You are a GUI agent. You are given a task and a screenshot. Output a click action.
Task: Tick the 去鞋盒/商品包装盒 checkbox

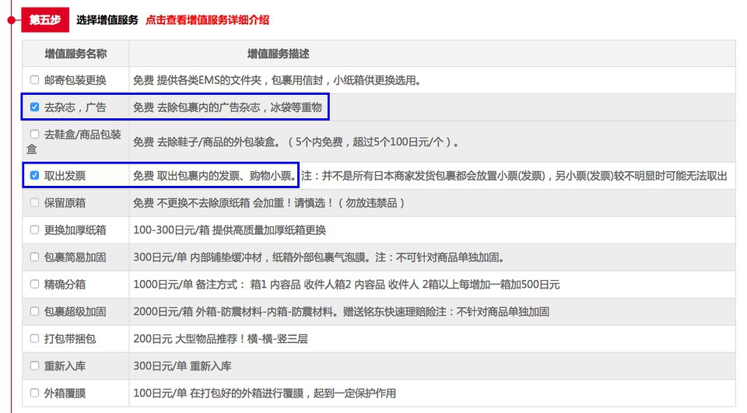pos(34,134)
